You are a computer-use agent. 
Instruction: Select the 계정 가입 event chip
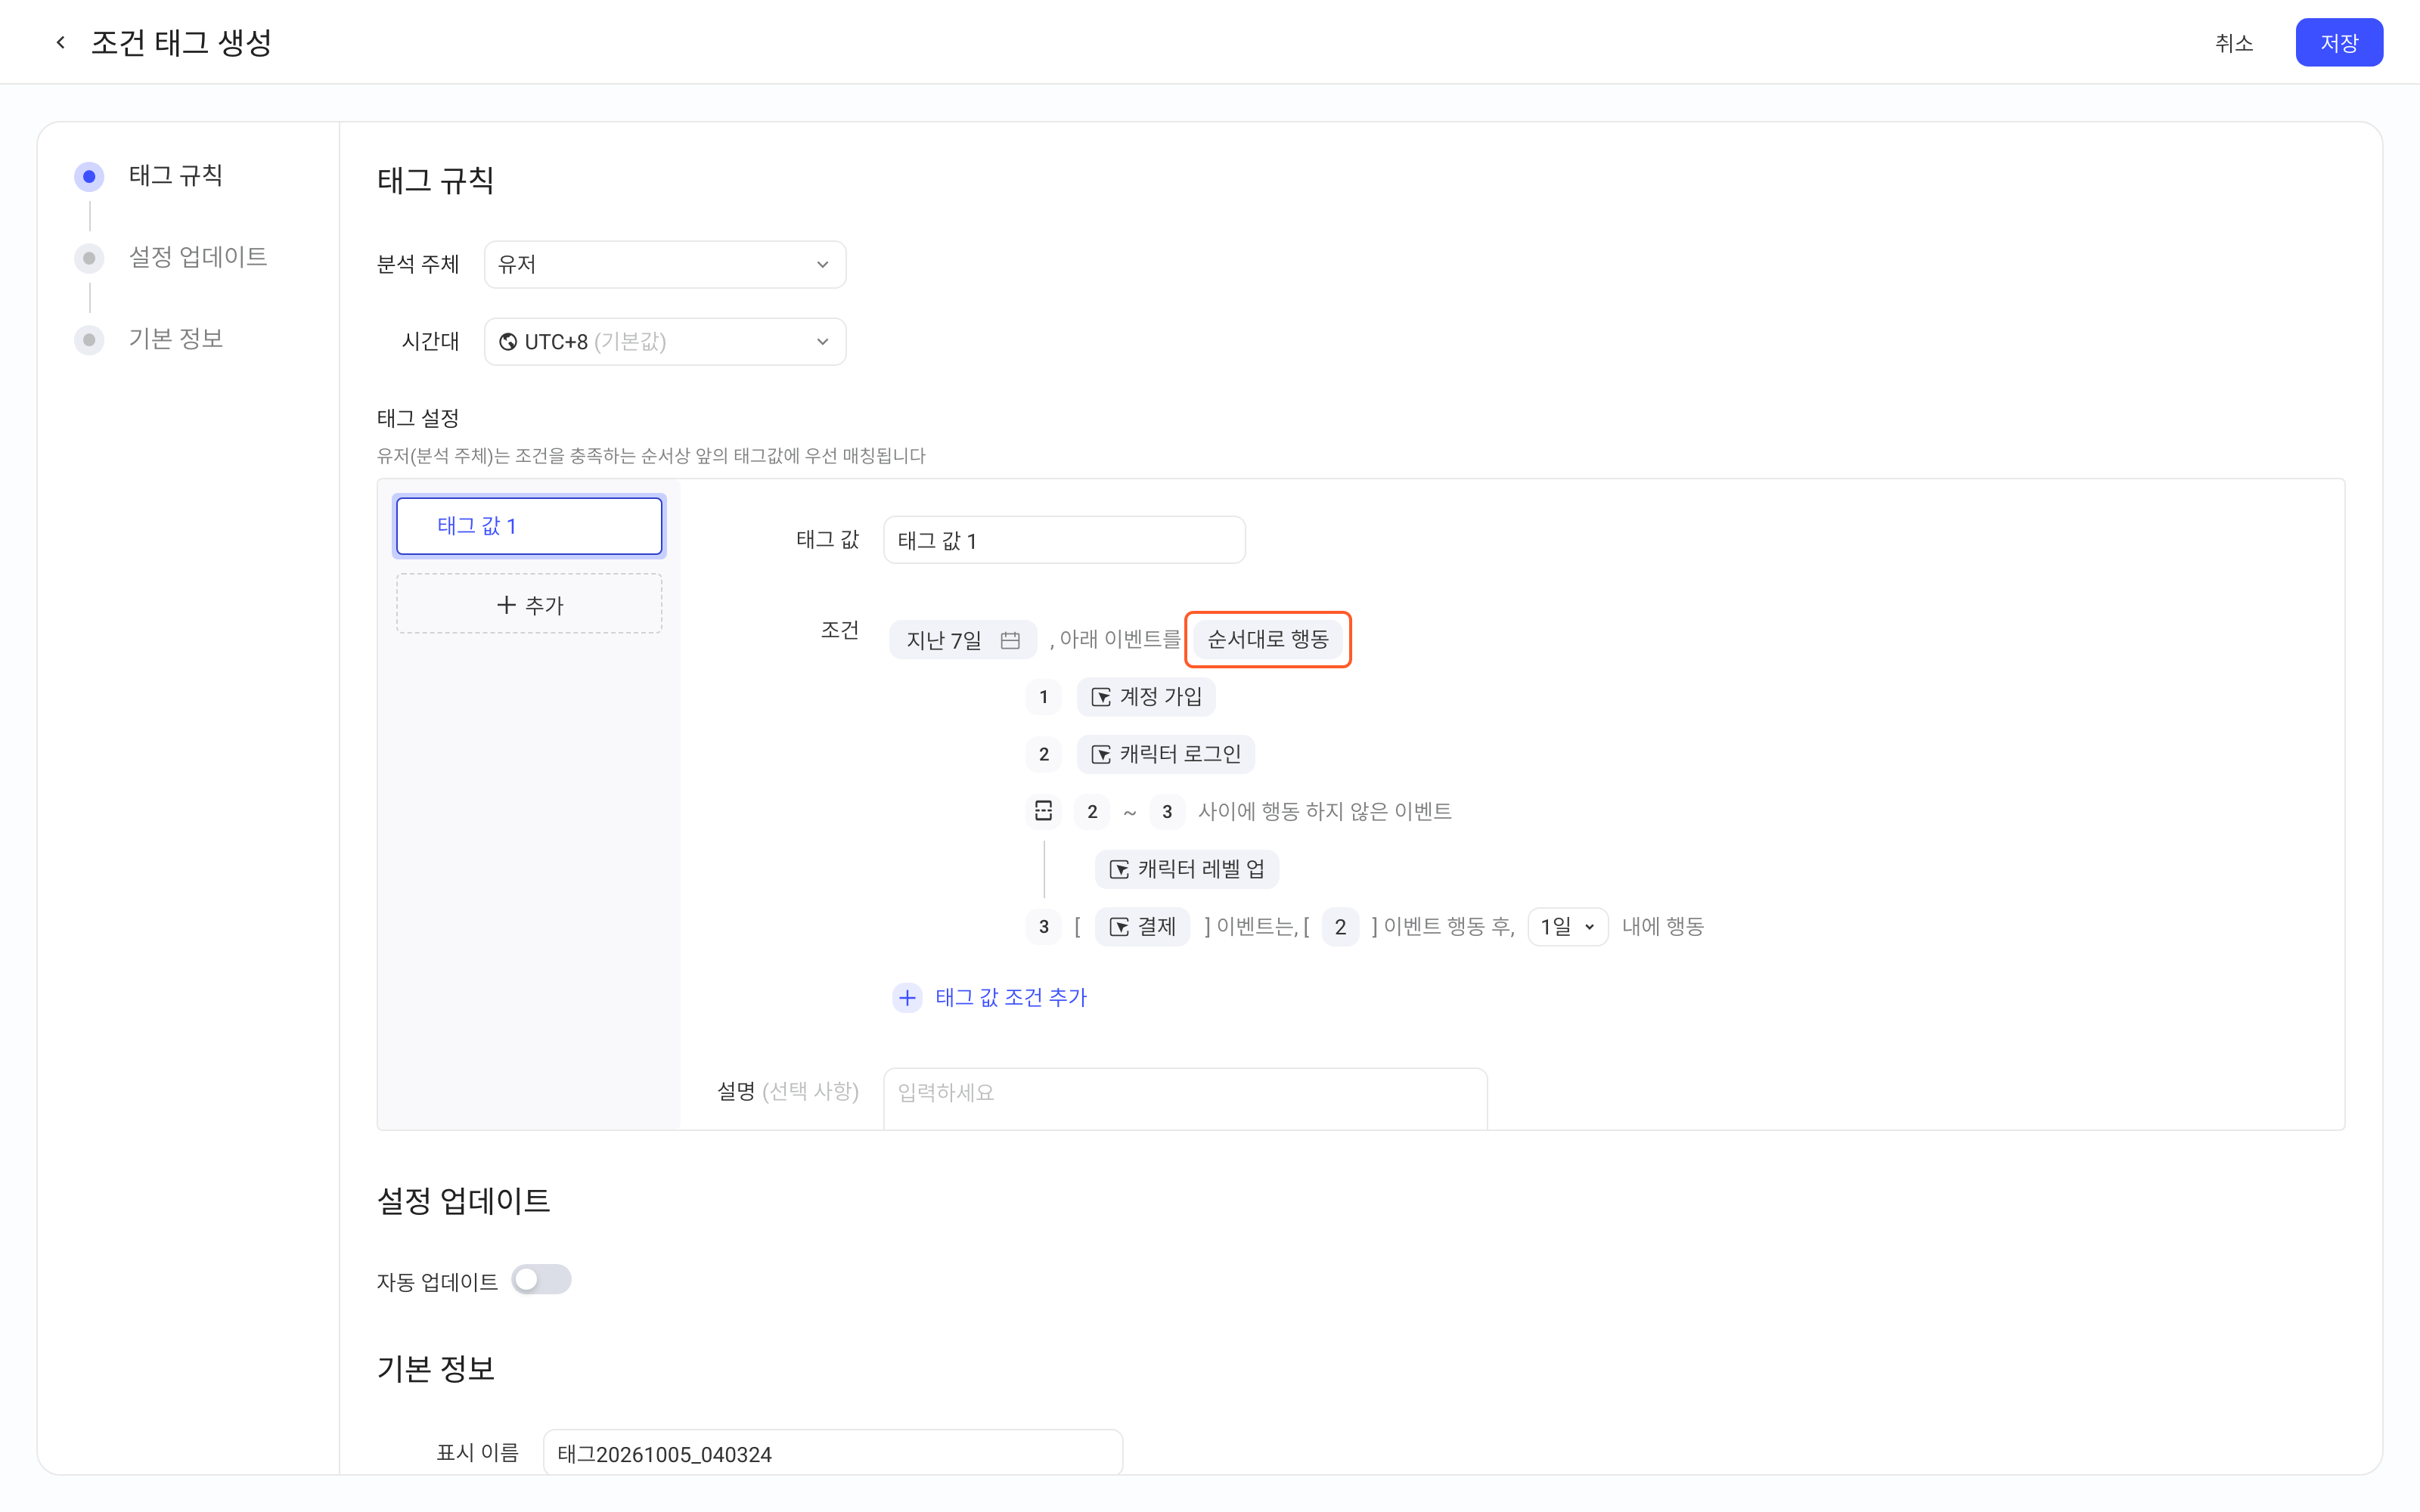(1146, 697)
